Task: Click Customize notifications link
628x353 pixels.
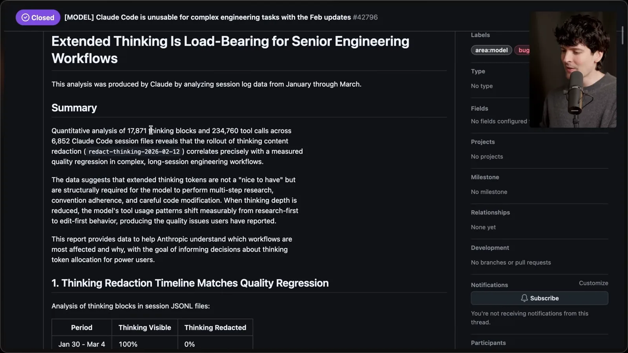Action: click(593, 283)
